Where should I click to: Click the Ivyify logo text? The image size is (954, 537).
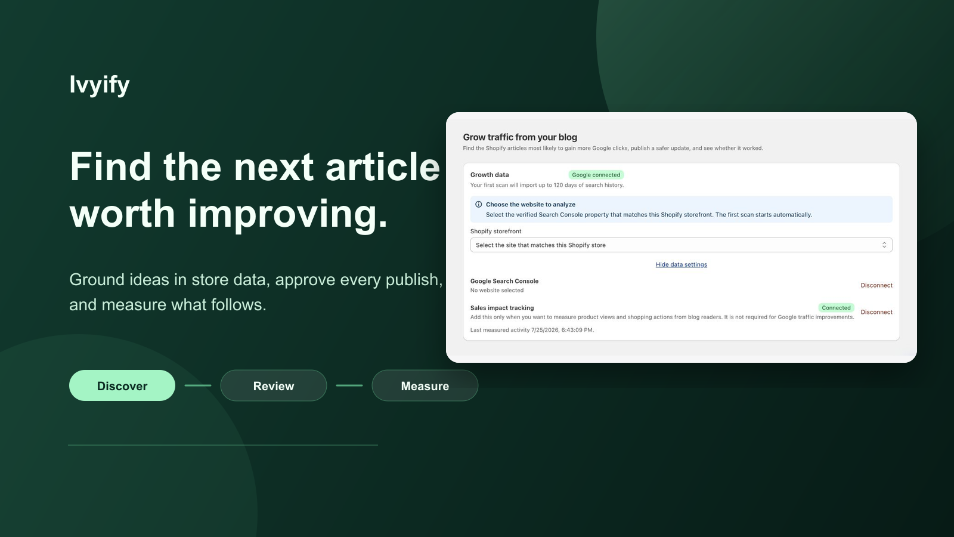100,85
